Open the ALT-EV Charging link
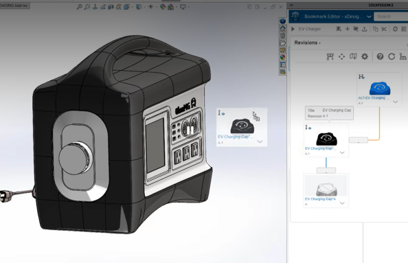This screenshot has height=263, width=408. (x=374, y=98)
